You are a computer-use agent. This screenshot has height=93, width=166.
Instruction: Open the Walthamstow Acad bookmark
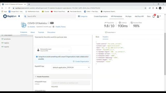coord(33,11)
